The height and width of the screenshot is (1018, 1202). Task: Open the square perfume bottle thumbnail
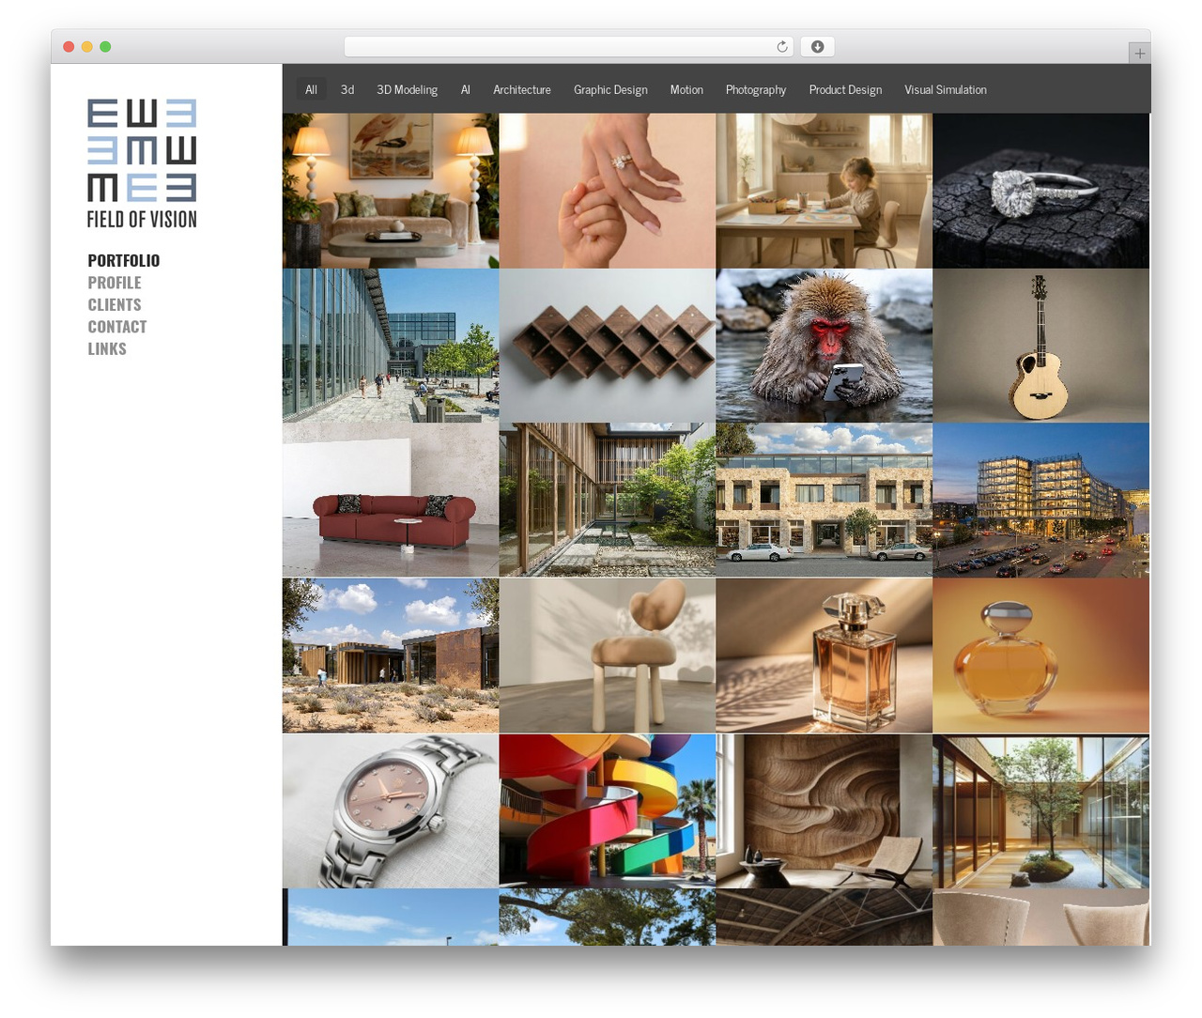coord(824,656)
